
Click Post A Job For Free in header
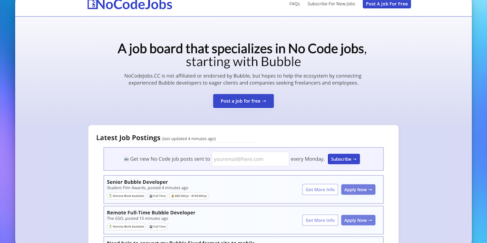[x=387, y=4]
